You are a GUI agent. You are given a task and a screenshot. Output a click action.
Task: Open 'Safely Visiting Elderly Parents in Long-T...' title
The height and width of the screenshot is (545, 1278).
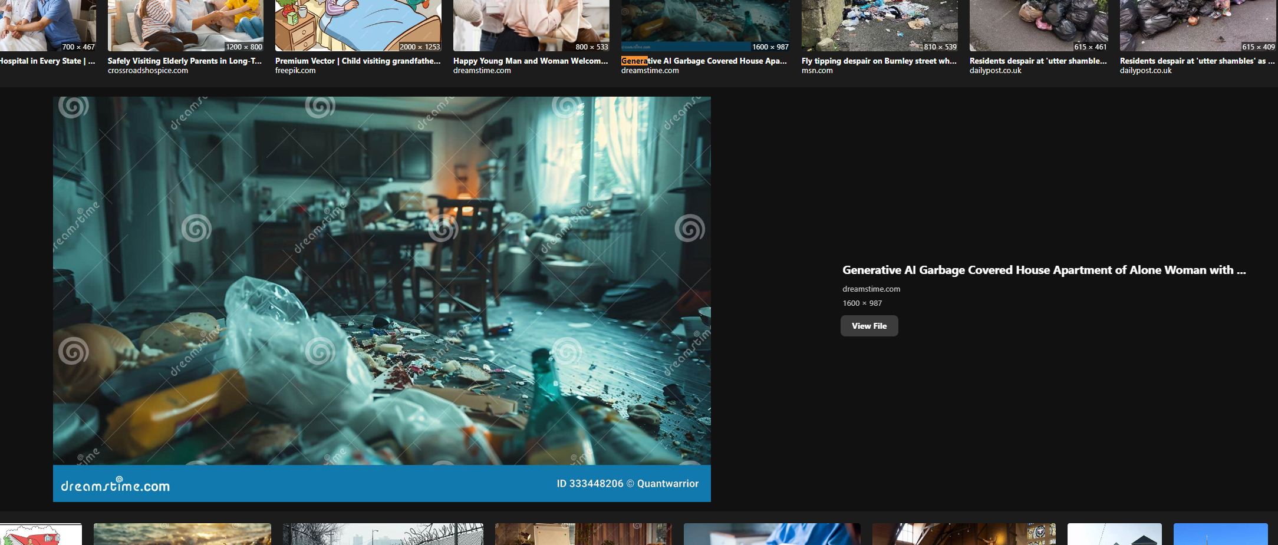(x=185, y=61)
